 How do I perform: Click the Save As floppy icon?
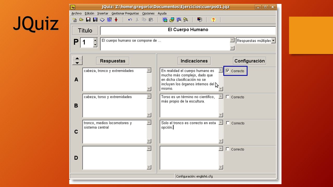coord(95,20)
